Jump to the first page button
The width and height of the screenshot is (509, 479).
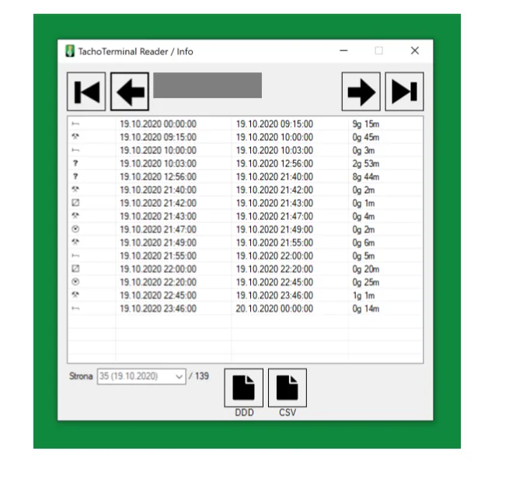(x=86, y=92)
